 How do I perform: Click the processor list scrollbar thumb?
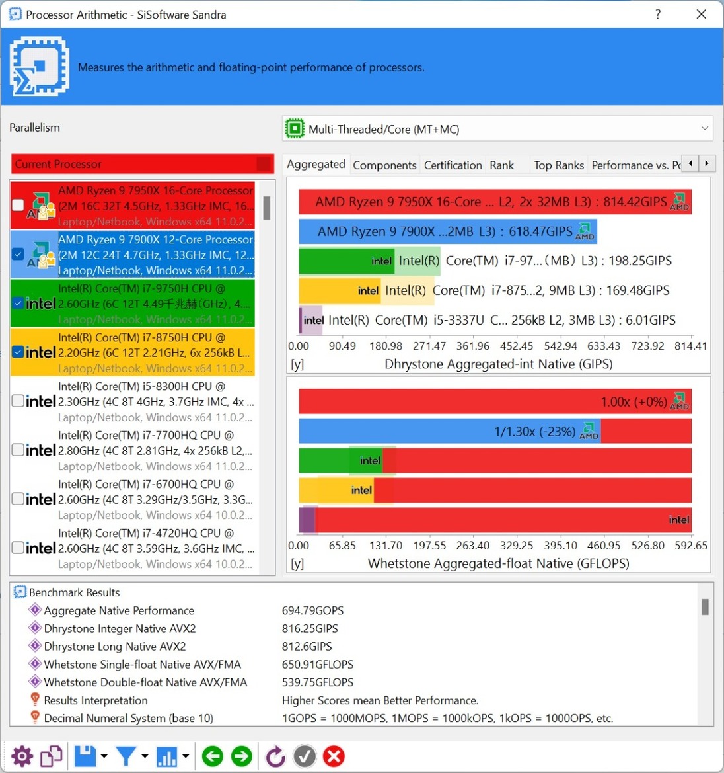pos(266,208)
